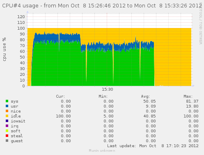Select the 'nice' legend label
The image size is (204, 155).
[16, 111]
